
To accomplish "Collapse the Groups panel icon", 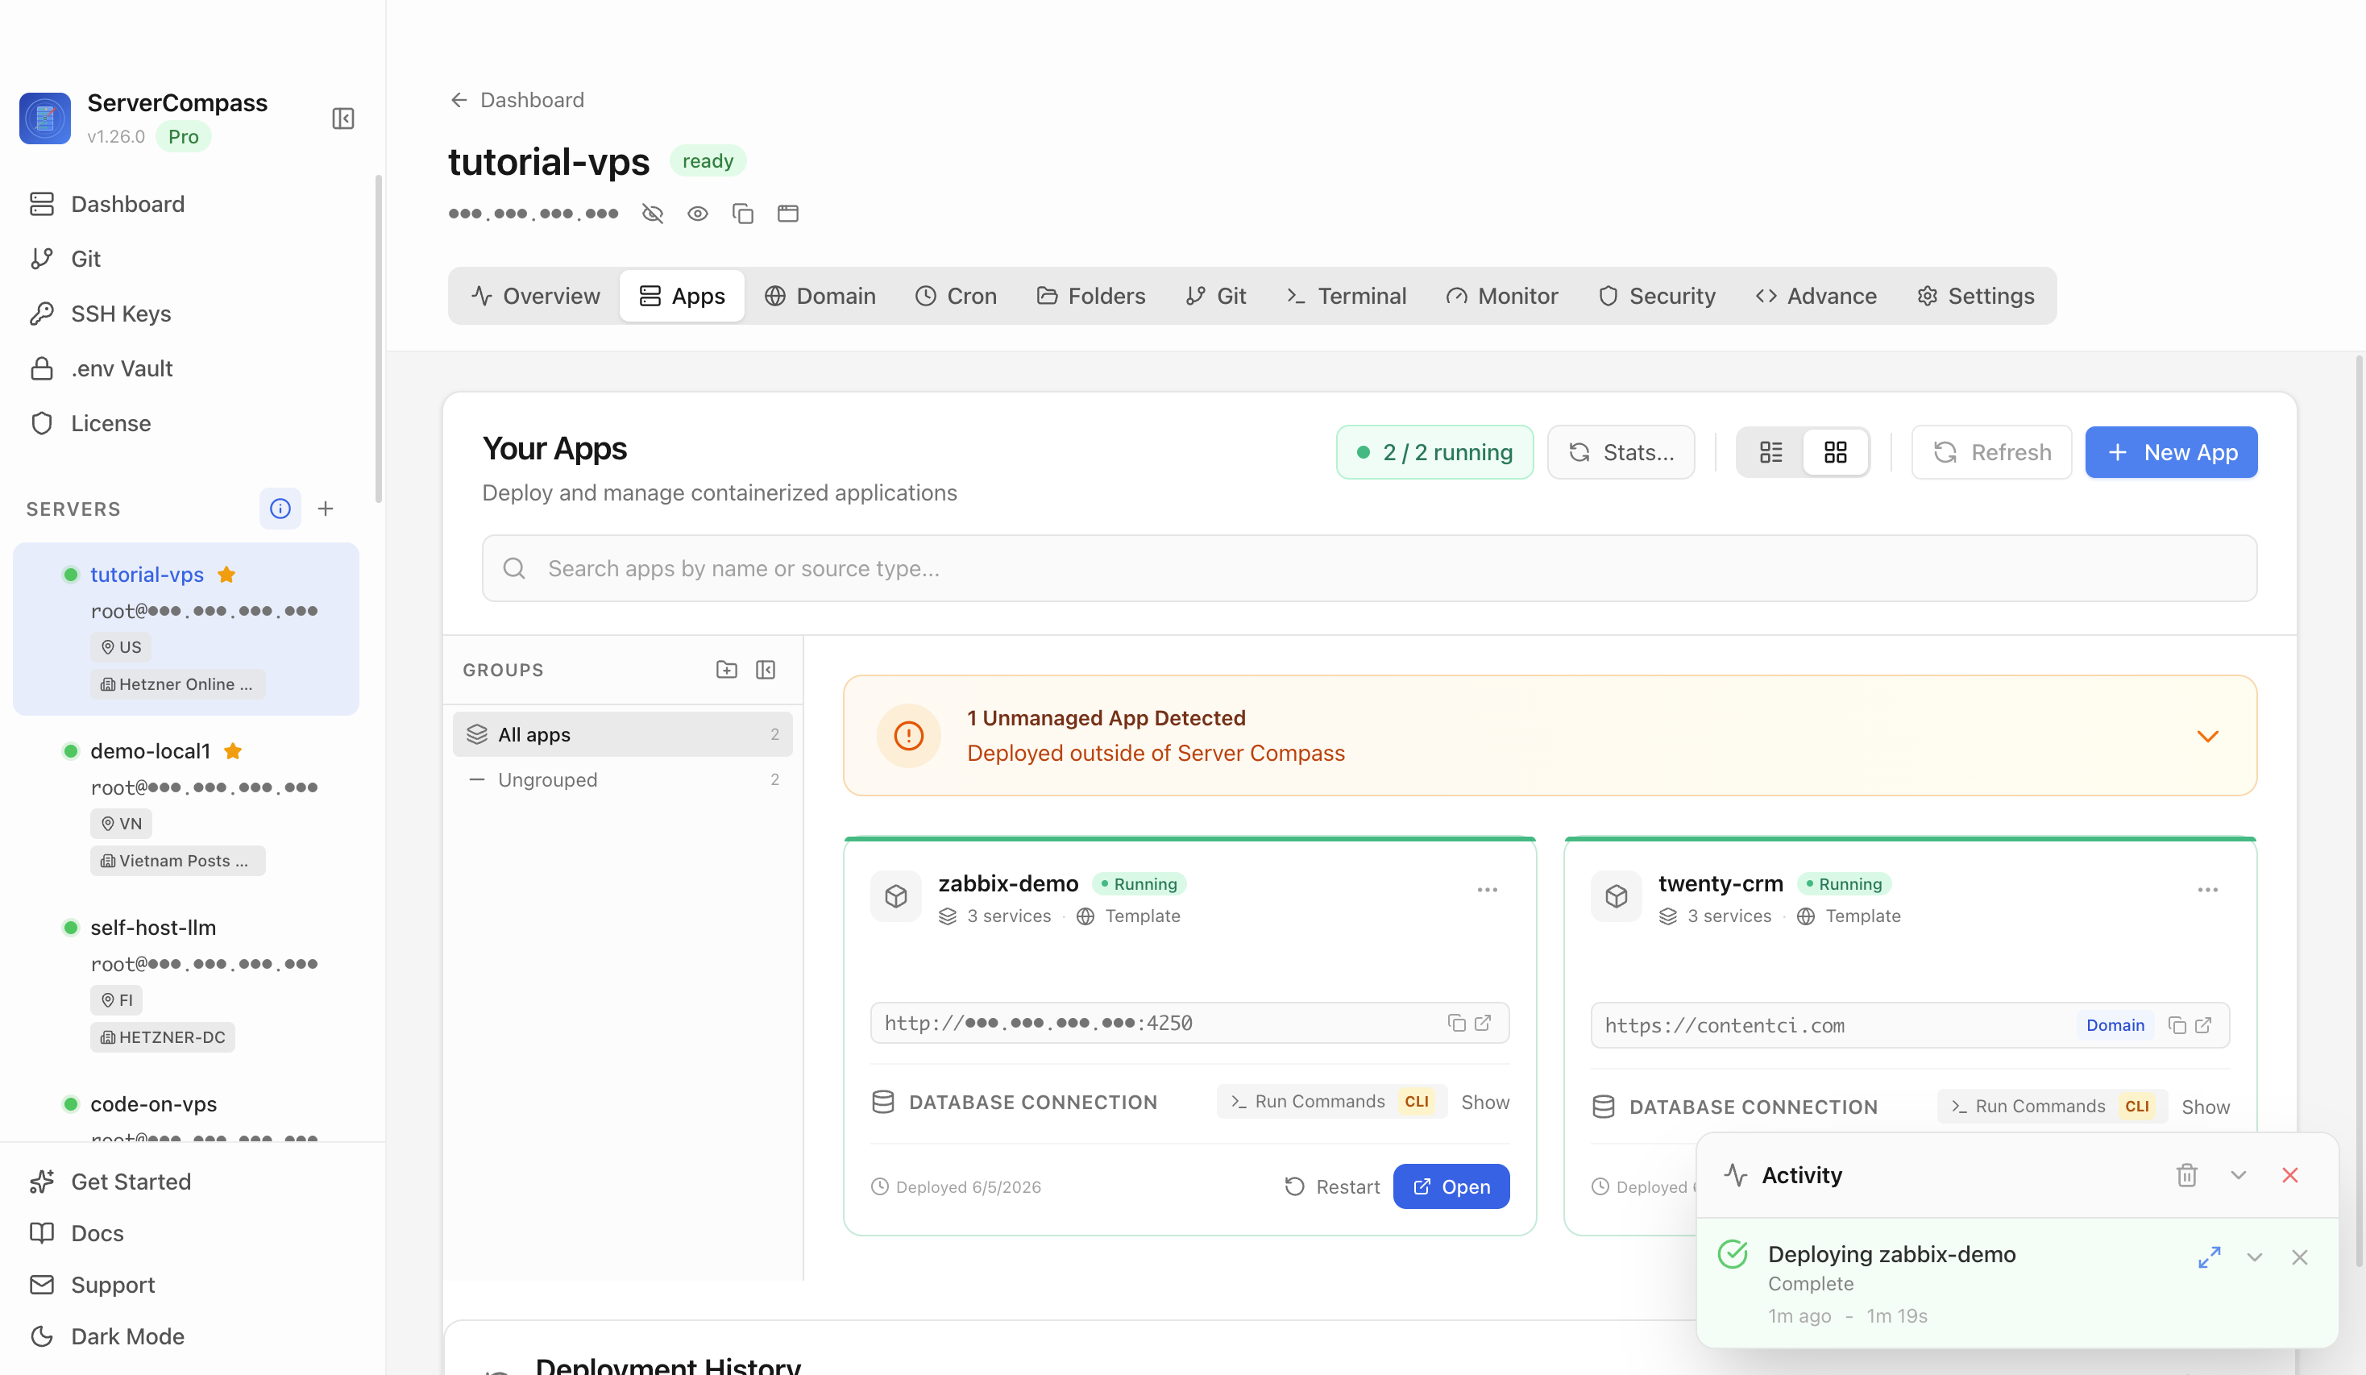I will (766, 670).
